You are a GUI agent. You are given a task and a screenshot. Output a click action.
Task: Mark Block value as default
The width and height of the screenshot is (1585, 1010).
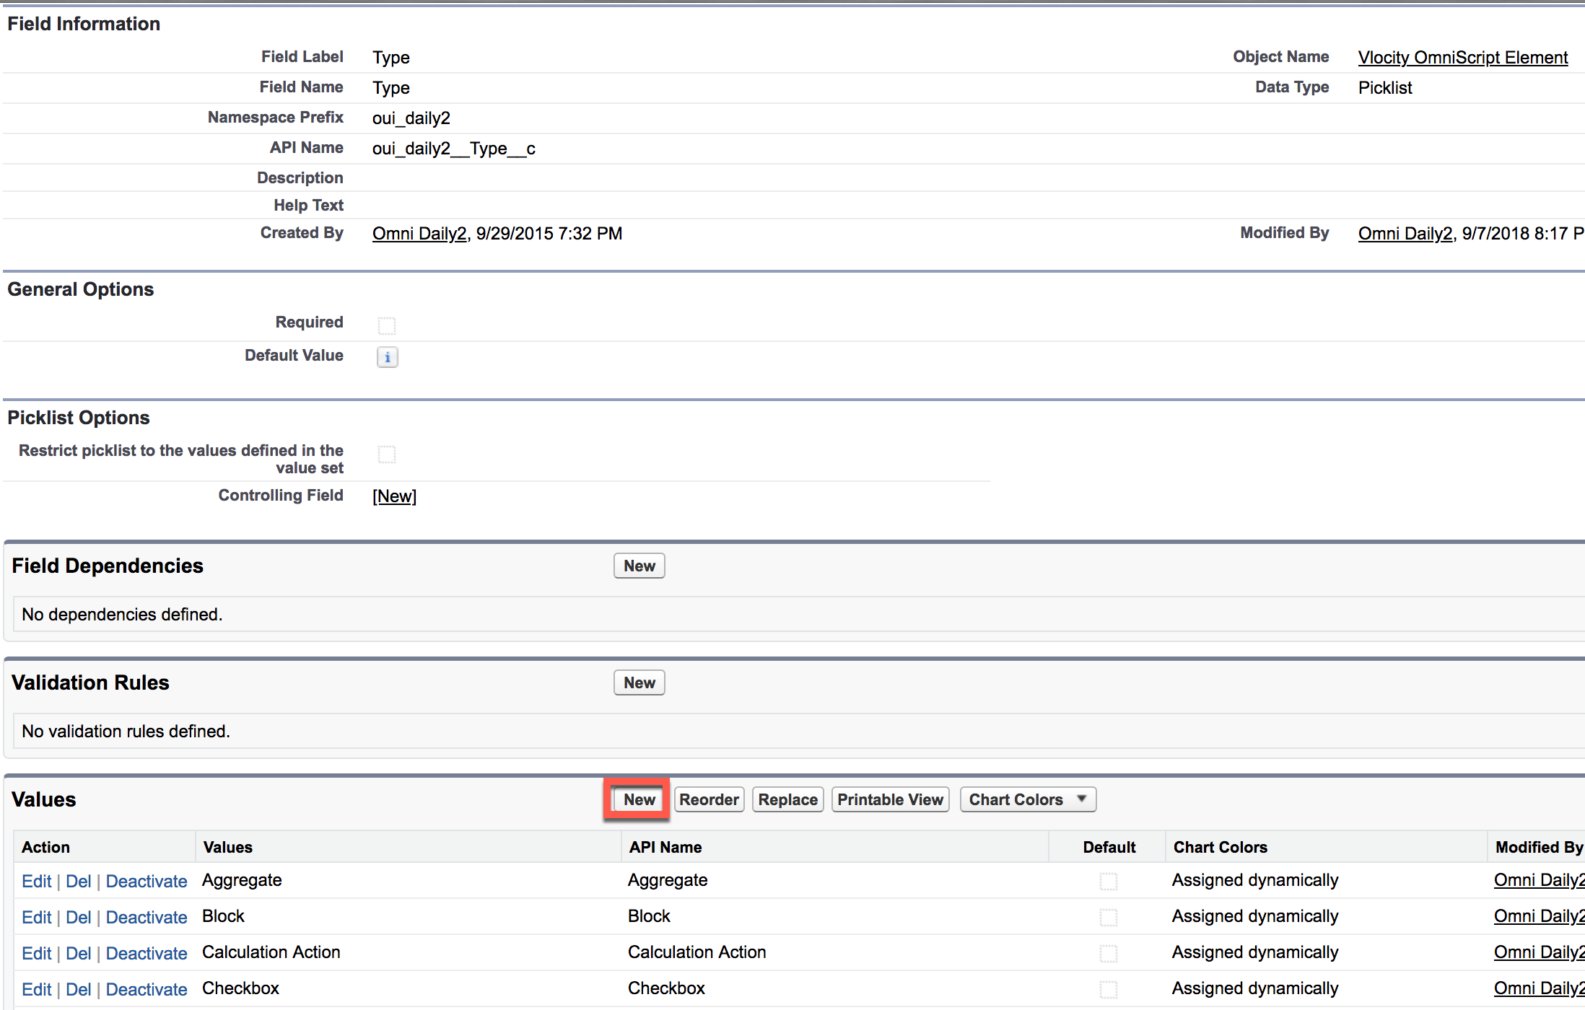click(x=1109, y=918)
